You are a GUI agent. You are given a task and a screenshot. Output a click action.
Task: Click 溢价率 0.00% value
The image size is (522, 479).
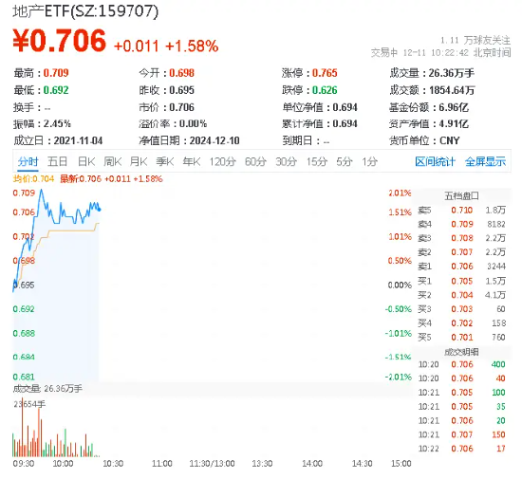[193, 124]
